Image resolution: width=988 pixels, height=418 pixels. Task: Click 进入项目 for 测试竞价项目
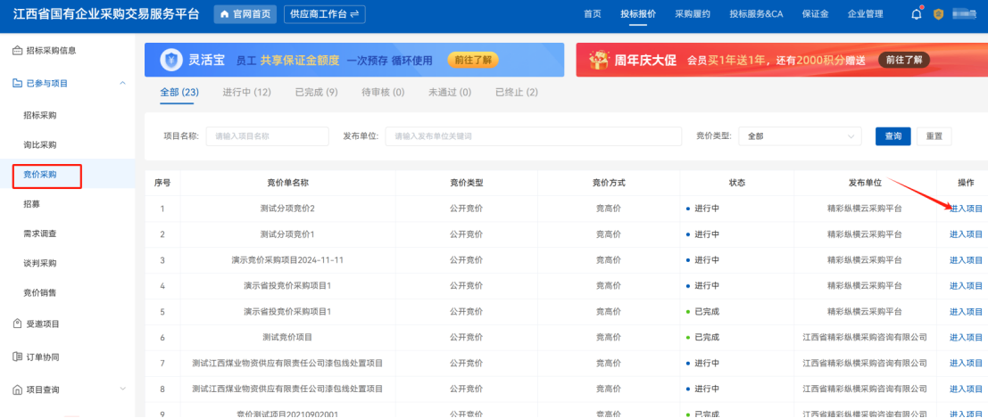pyautogui.click(x=966, y=338)
